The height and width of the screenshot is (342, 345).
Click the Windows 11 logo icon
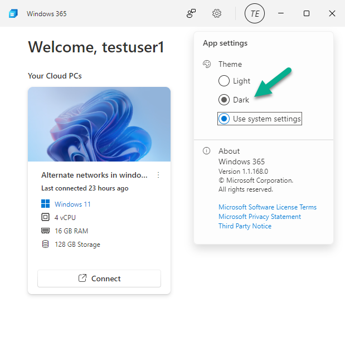[x=45, y=204]
